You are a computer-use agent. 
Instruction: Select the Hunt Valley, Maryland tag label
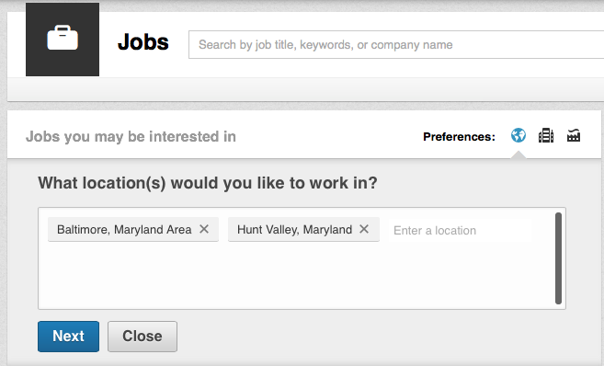coord(294,230)
